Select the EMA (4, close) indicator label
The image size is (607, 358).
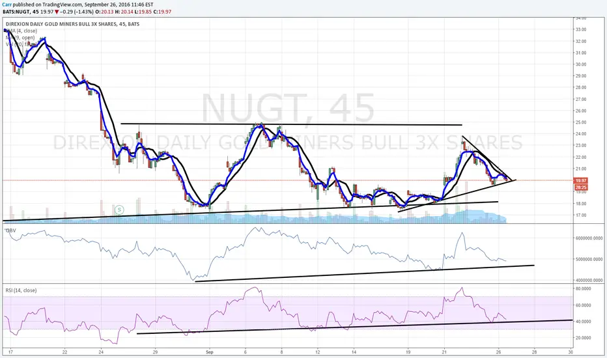(x=21, y=31)
